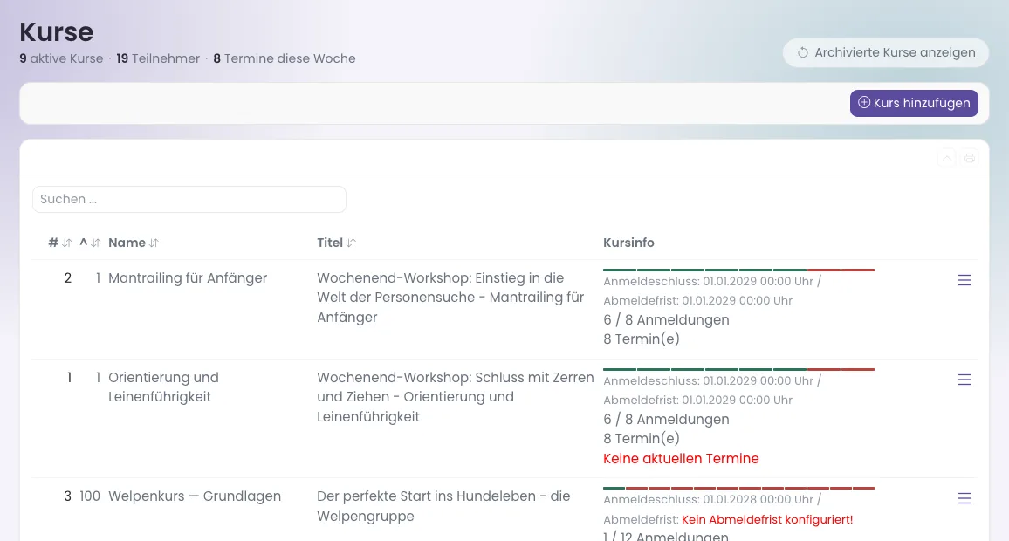Click '6 / 8 Anmeldungen' in Orientierung row

[666, 420]
